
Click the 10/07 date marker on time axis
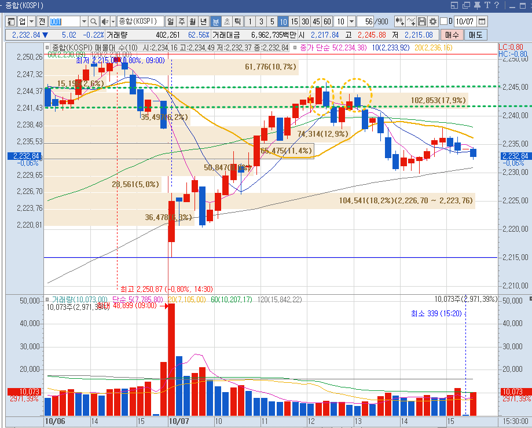tap(179, 421)
